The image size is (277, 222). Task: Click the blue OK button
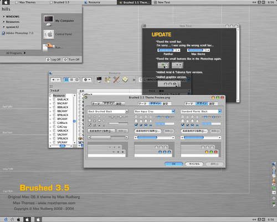[174, 164]
